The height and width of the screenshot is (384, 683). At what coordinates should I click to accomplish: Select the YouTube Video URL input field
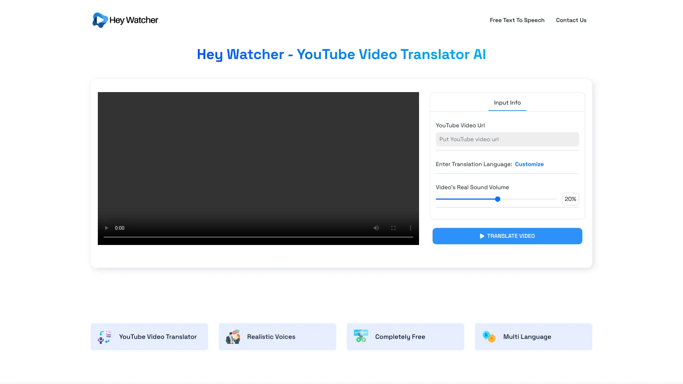(x=507, y=139)
